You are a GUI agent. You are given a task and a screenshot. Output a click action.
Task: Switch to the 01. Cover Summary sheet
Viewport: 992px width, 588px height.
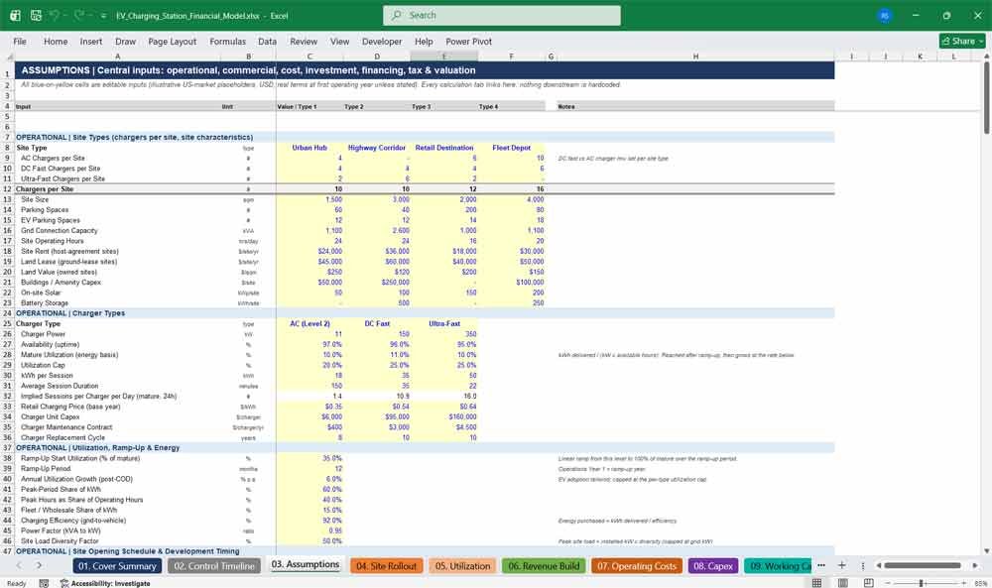(x=117, y=566)
